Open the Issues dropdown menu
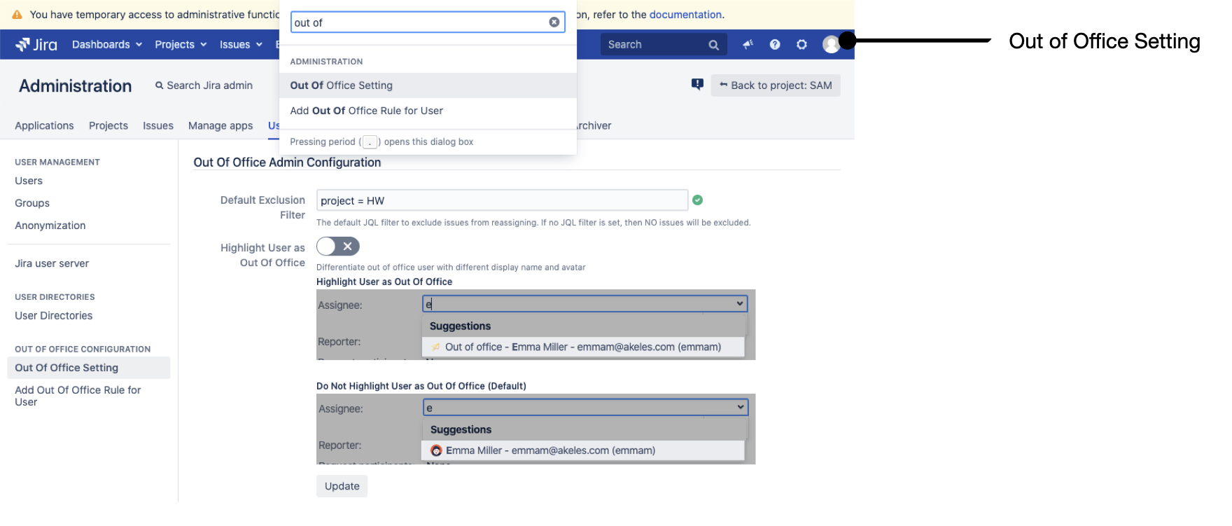The image size is (1232, 526). point(241,45)
